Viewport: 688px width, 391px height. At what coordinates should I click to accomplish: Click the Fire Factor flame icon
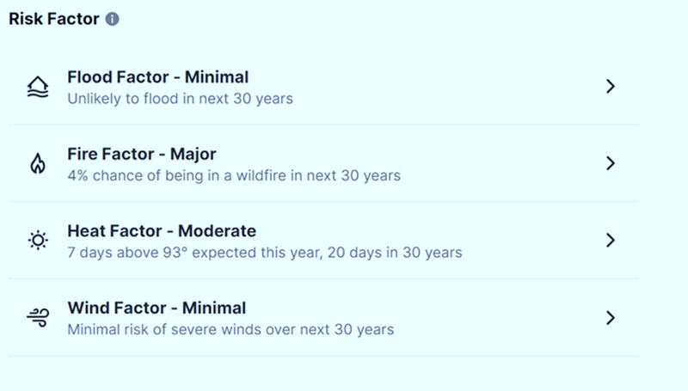[37, 164]
